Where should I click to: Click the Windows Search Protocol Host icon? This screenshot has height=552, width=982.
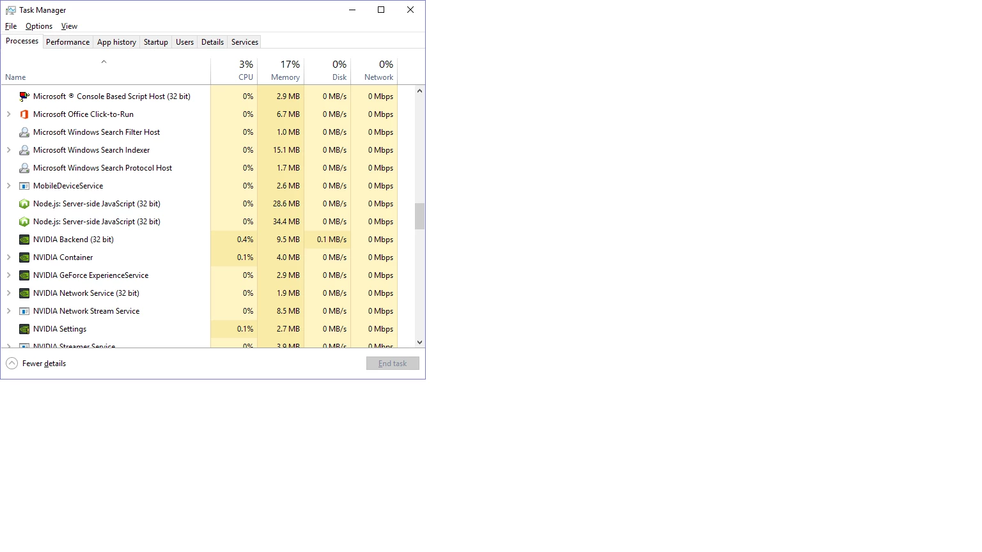pyautogui.click(x=24, y=168)
